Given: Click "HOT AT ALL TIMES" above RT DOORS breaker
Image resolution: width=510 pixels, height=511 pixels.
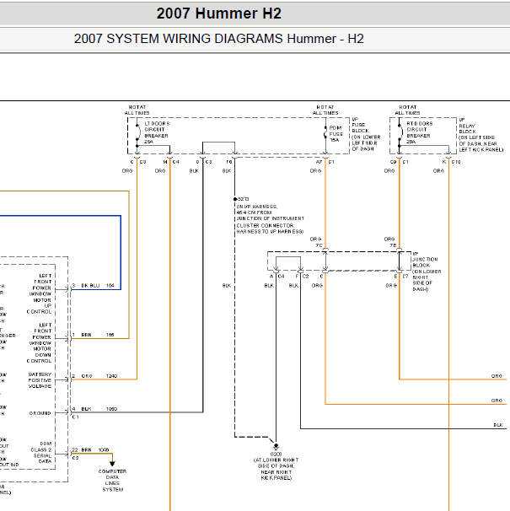Looking at the screenshot, I should tap(407, 110).
